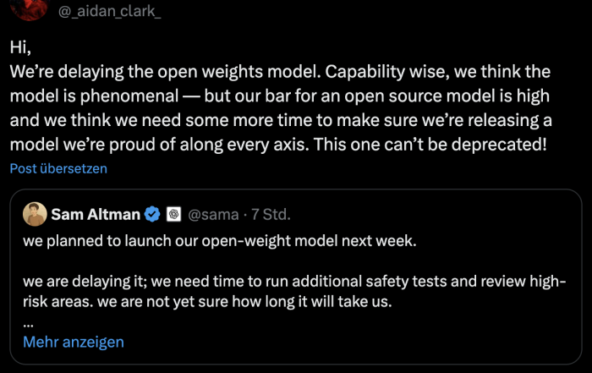Click 'We're delaying the open weights model' sentence

click(166, 72)
